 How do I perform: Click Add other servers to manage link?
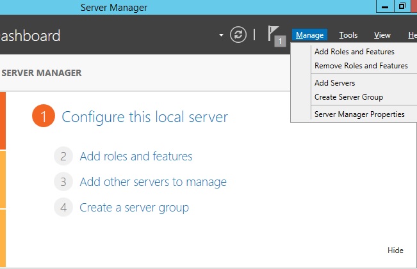153,182
